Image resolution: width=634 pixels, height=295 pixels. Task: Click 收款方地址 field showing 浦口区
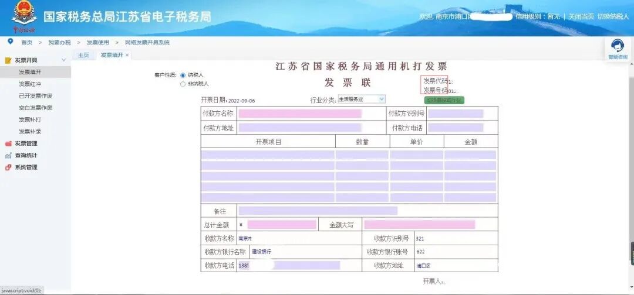pyautogui.click(x=456, y=266)
